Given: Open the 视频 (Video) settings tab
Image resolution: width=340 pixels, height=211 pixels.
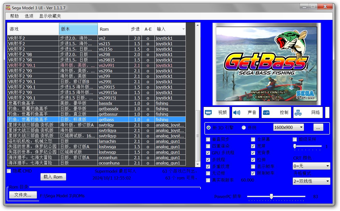Looking at the screenshot, I should click(217, 113).
